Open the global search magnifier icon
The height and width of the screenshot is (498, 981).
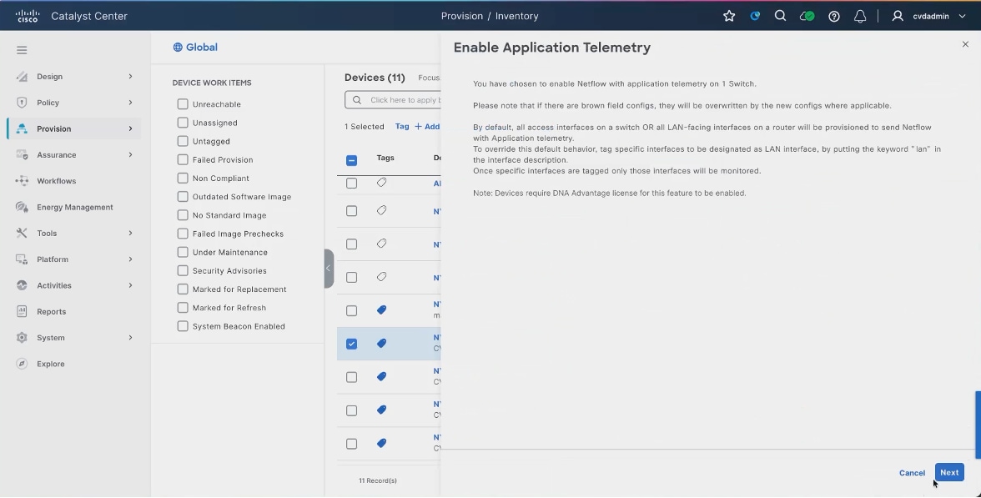780,17
